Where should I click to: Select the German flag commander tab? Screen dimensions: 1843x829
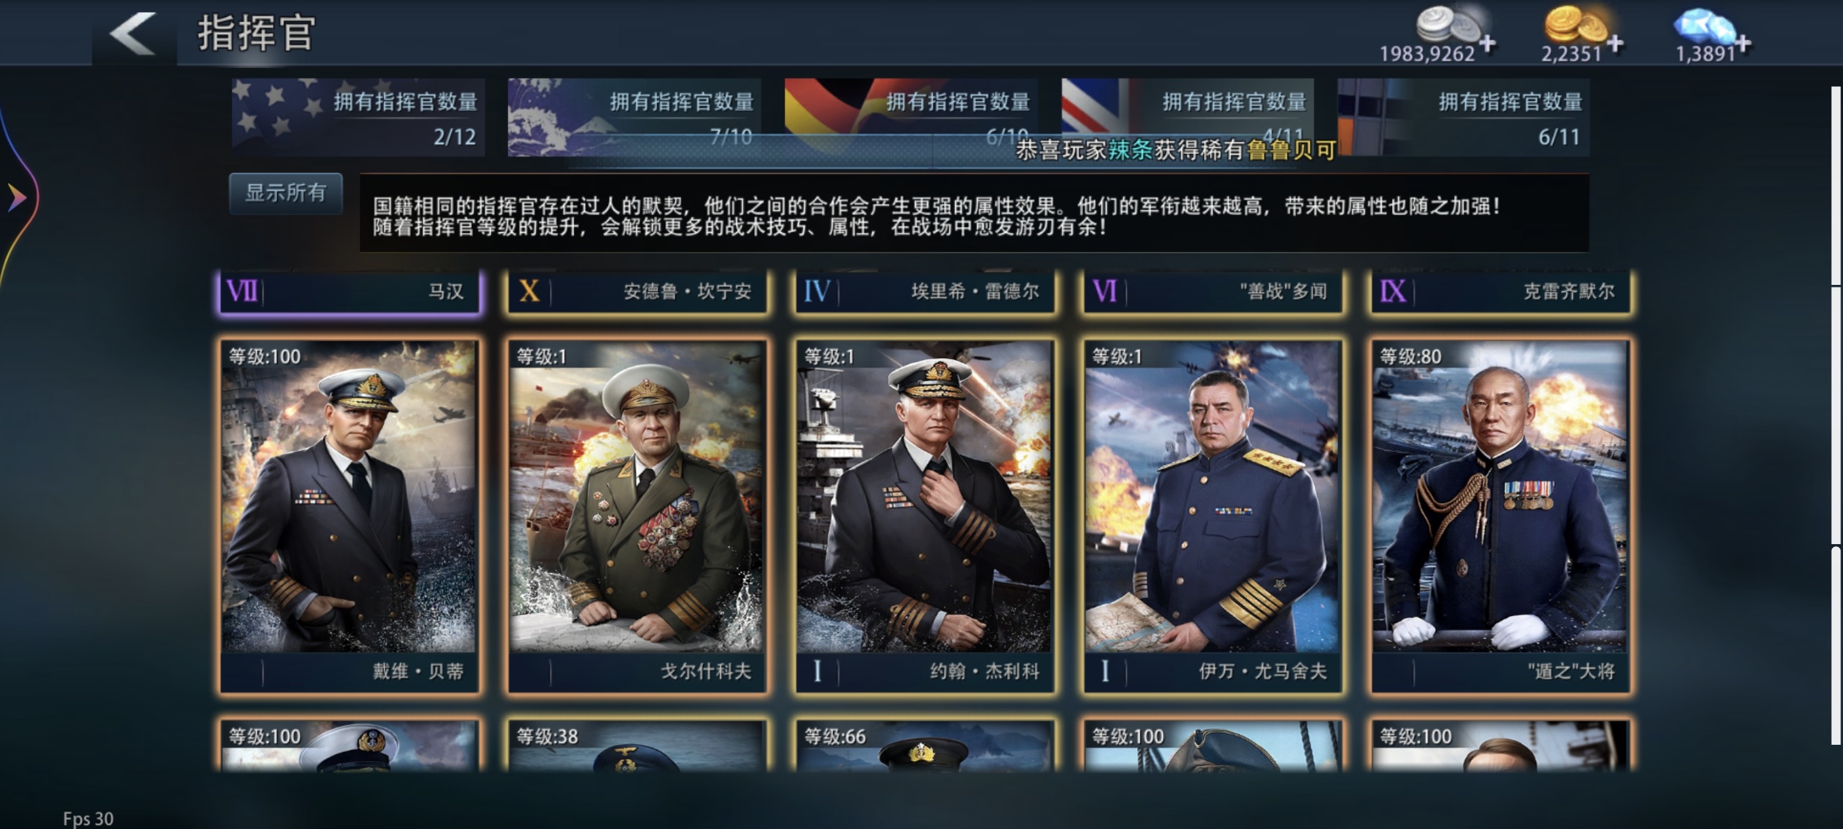click(x=911, y=117)
